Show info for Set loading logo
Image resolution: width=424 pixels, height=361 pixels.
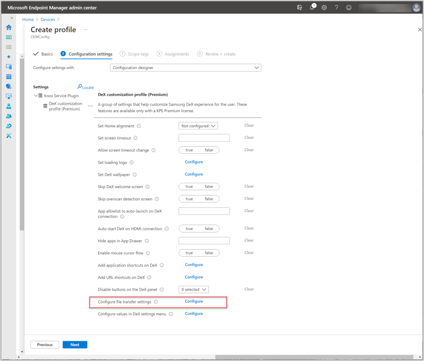click(x=132, y=163)
